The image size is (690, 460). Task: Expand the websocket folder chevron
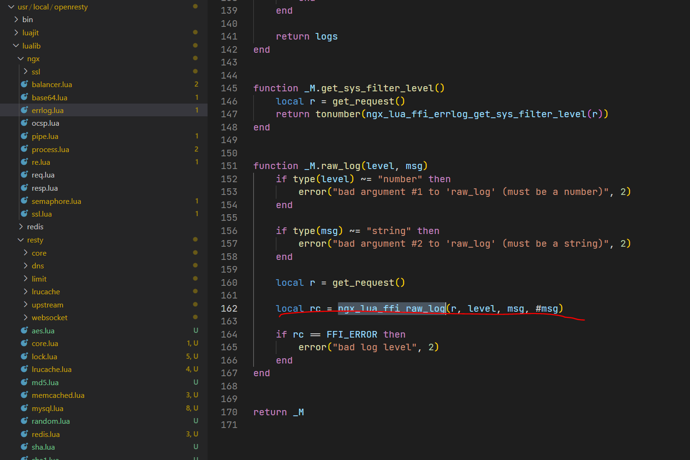(x=25, y=317)
